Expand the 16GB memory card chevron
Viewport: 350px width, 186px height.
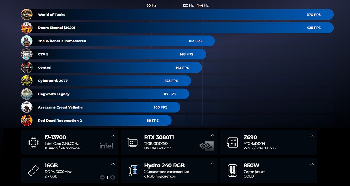click(113, 164)
